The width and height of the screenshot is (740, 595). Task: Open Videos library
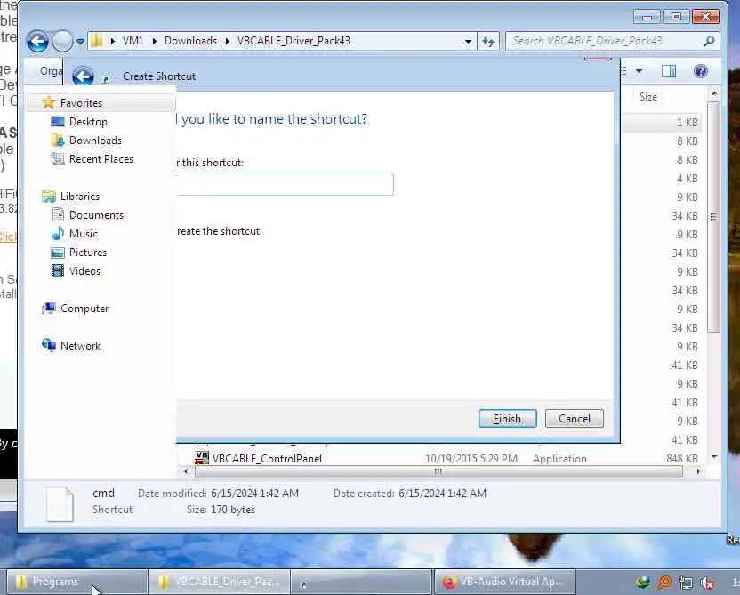point(85,271)
